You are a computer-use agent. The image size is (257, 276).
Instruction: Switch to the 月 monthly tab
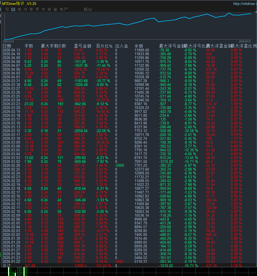[x=25, y=9]
